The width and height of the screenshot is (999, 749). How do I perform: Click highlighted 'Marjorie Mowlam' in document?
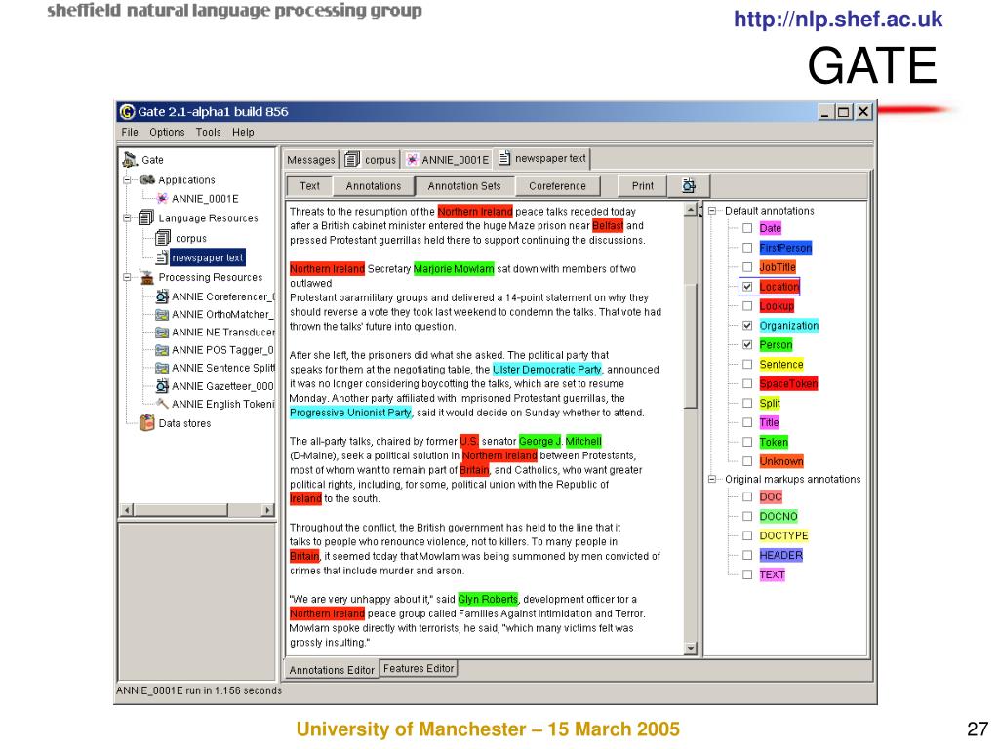tap(454, 269)
